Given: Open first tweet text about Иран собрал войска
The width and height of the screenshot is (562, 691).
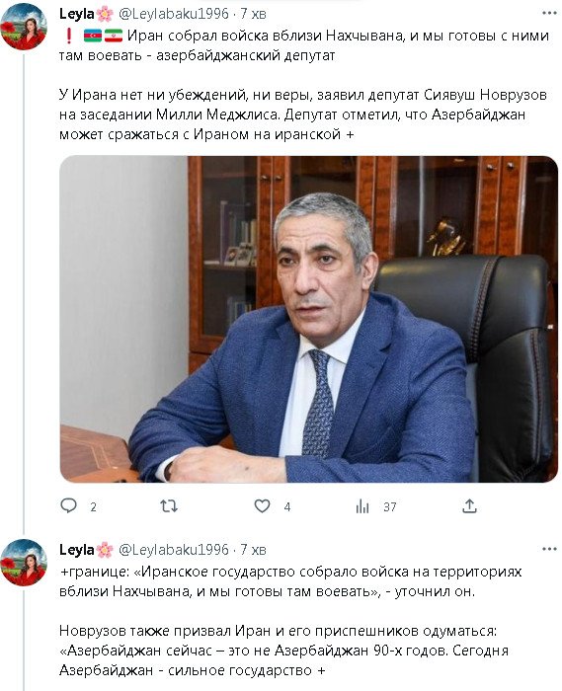Looking at the screenshot, I should click(304, 85).
